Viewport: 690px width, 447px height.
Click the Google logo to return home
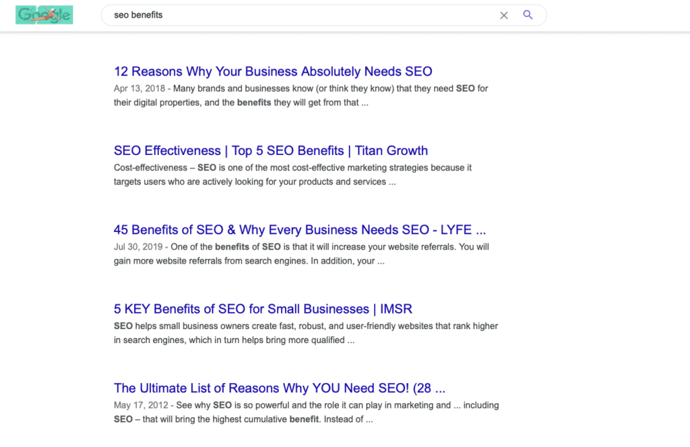[x=44, y=14]
